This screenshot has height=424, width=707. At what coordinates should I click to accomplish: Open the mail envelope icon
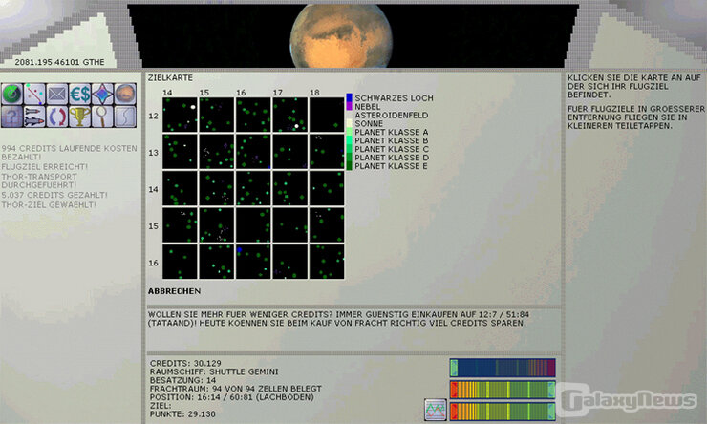click(57, 95)
